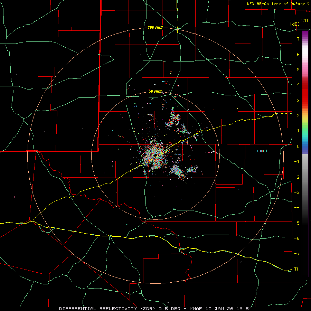Click the 50 NMI range ring label
This screenshot has width=311, height=311.
click(155, 91)
